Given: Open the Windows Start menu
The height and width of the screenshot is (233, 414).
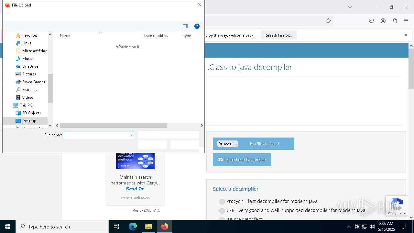Looking at the screenshot, I should tap(8, 227).
